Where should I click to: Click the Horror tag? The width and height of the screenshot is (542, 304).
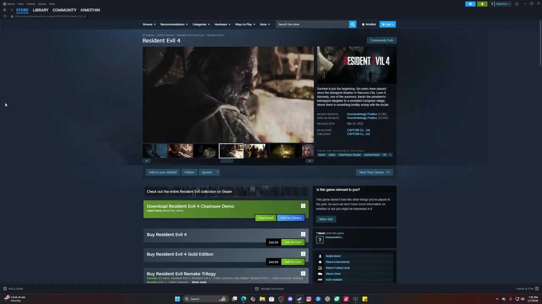click(x=322, y=155)
